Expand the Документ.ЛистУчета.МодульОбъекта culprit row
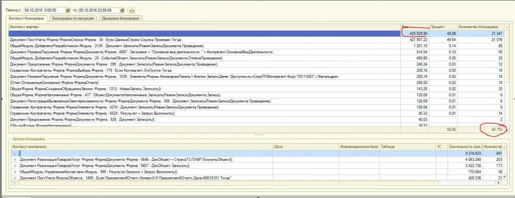The image size is (515, 198). 15,178
